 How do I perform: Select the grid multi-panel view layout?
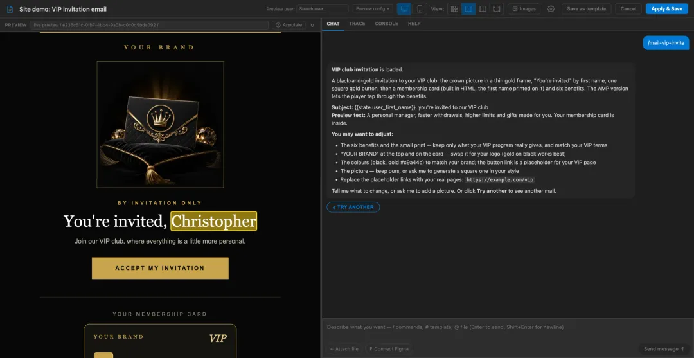point(454,9)
